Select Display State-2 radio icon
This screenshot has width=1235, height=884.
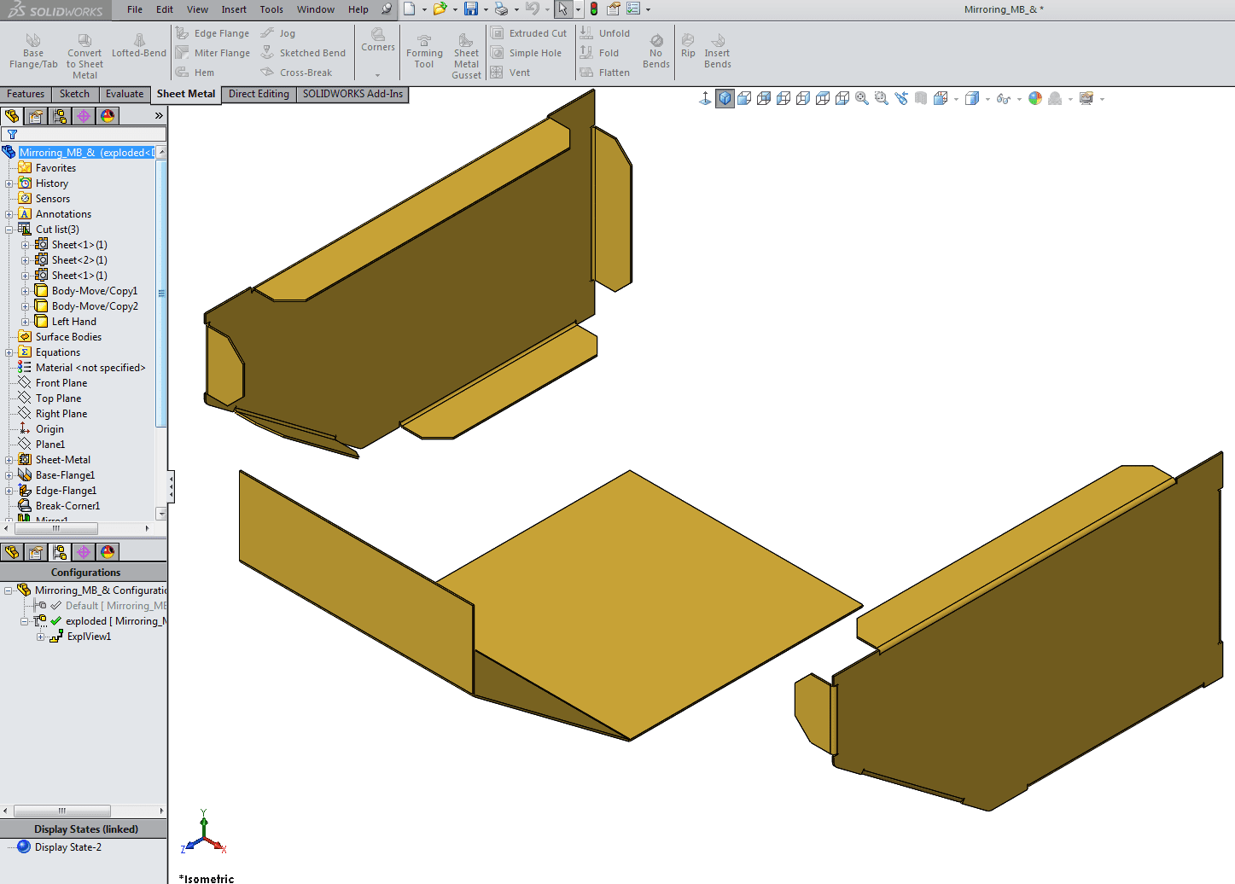(24, 847)
